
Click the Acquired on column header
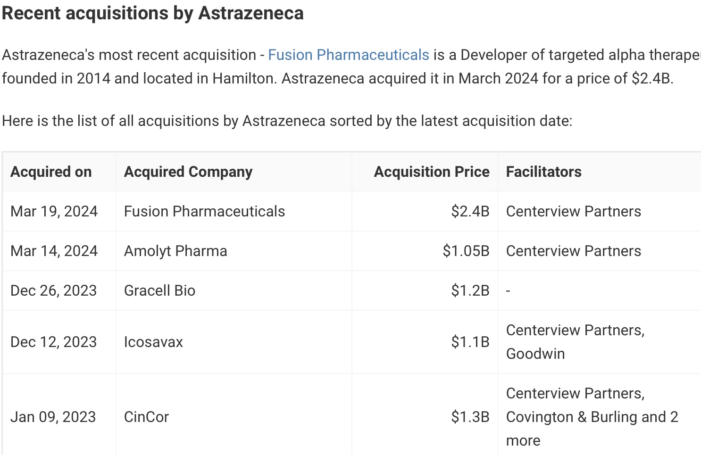point(51,172)
